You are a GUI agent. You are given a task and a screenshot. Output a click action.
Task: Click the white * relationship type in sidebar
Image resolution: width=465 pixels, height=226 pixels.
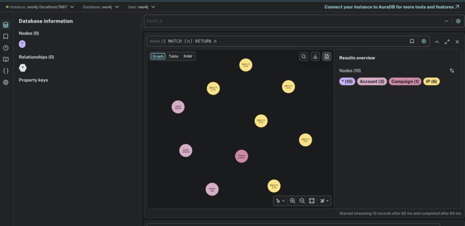22,68
